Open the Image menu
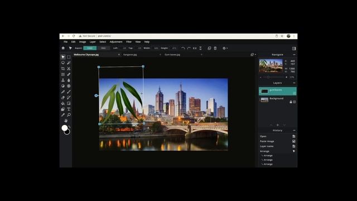The image size is (357, 201). 83,42
